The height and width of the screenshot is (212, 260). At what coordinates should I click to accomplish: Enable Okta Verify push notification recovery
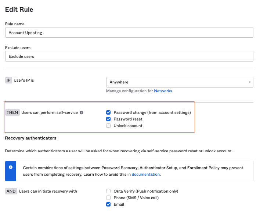point(108,191)
